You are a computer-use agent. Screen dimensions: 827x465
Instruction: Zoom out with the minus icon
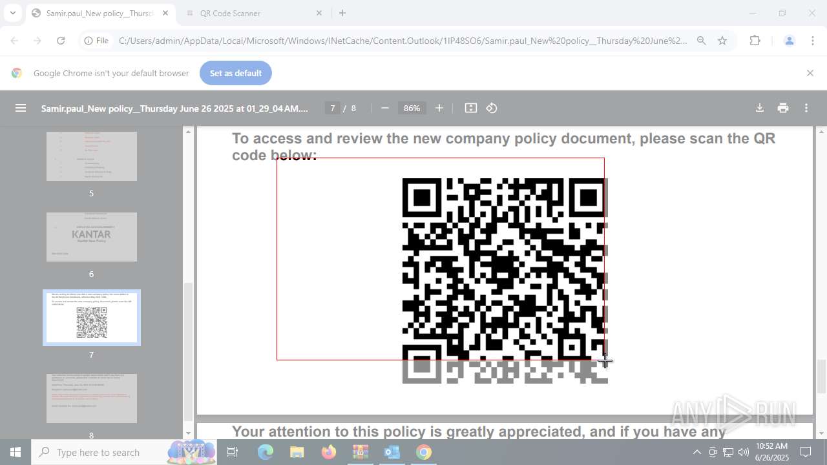tap(385, 108)
